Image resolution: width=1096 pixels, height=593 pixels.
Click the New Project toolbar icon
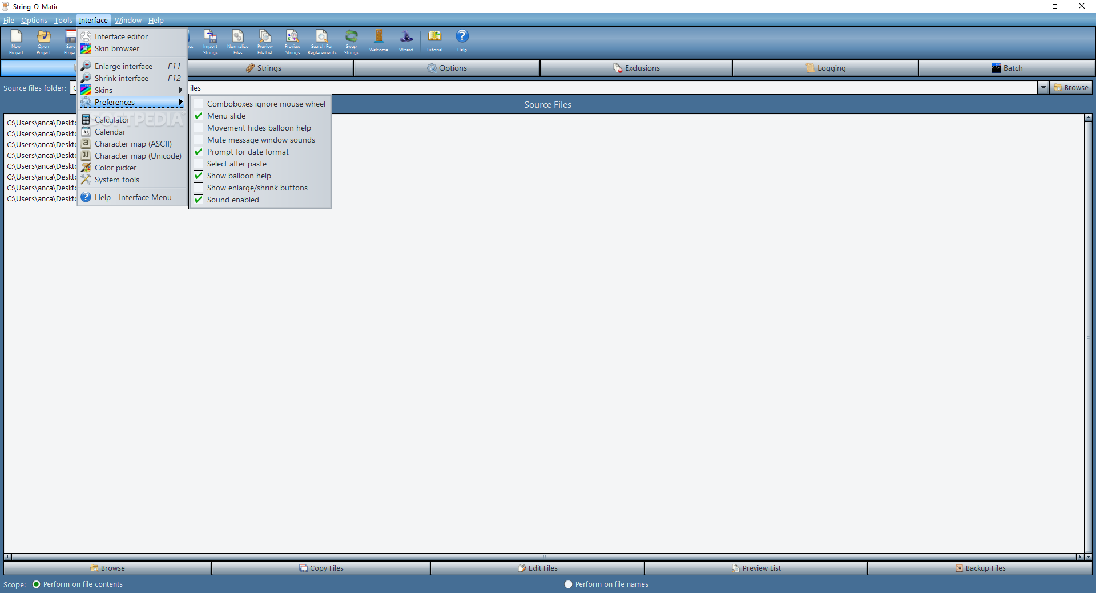click(x=16, y=42)
